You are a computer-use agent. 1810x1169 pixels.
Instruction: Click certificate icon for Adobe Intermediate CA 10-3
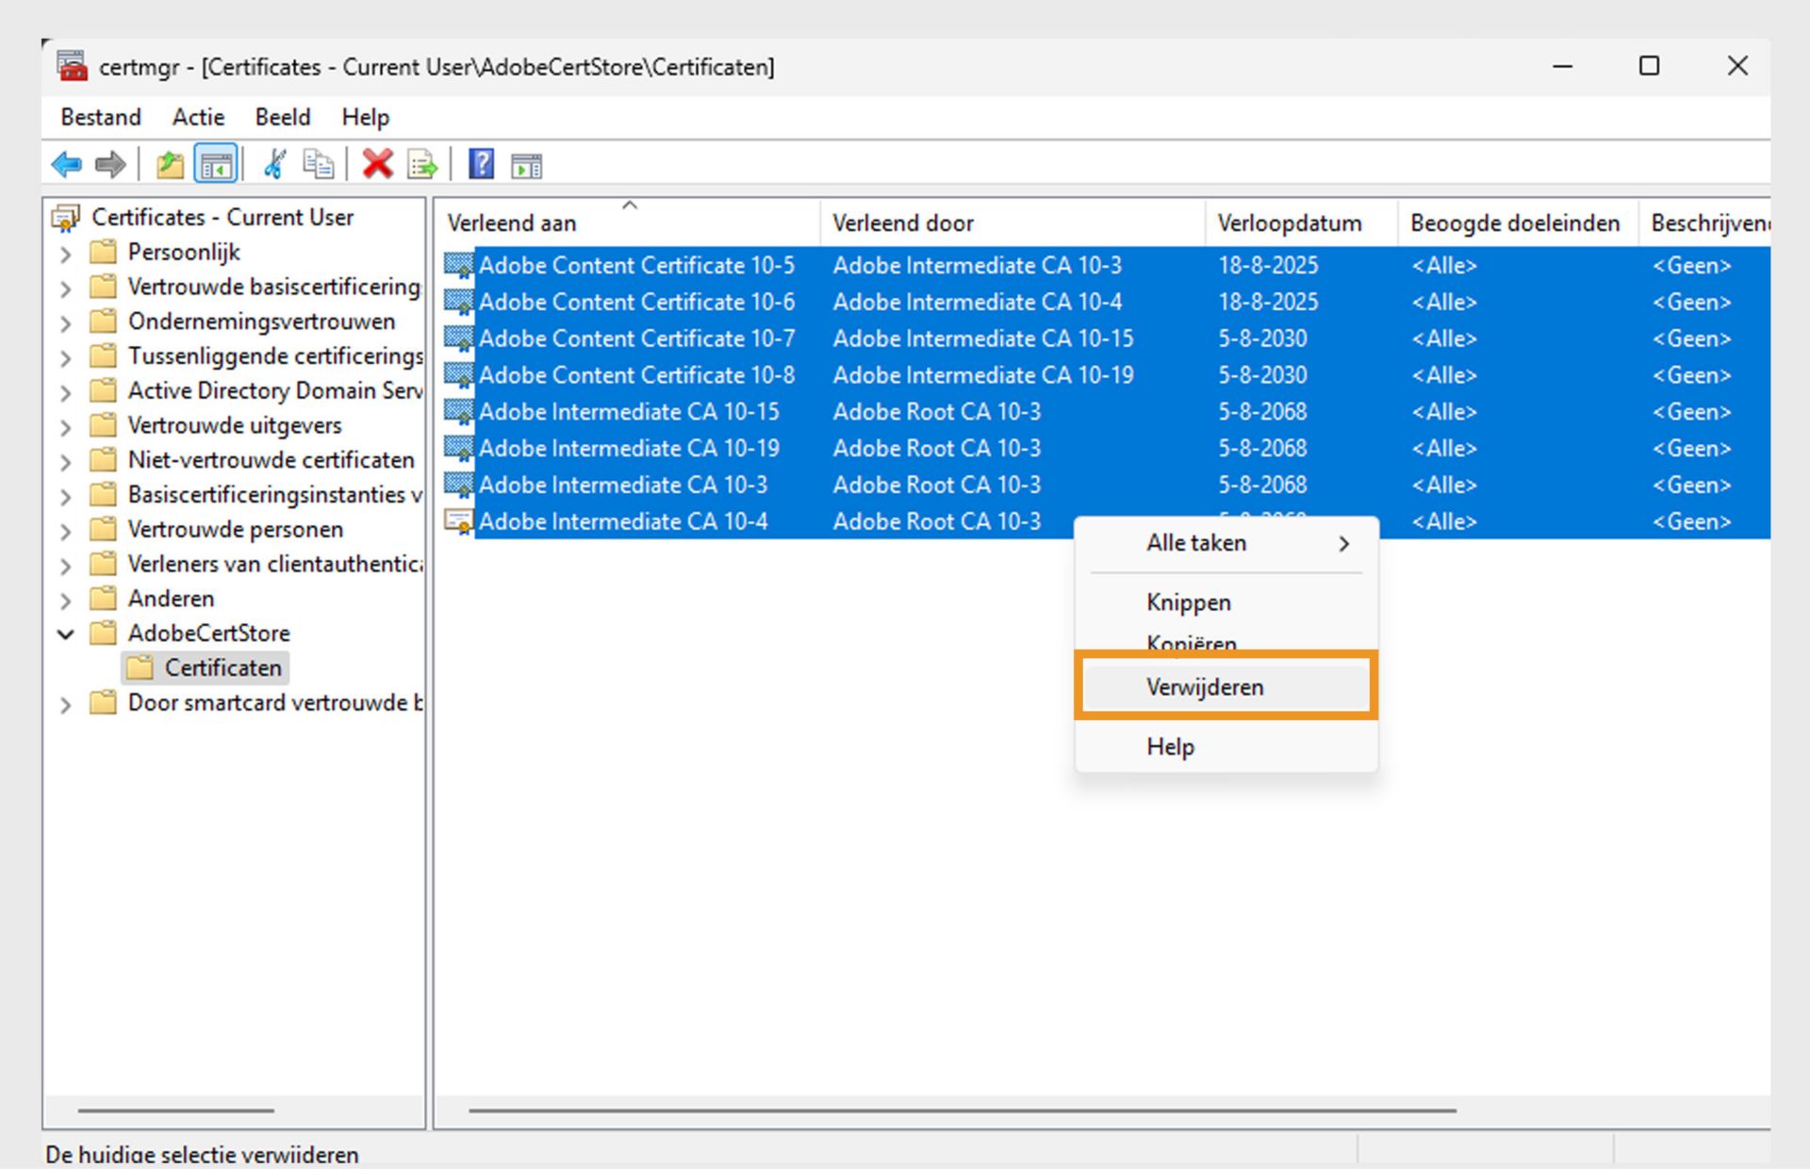(x=459, y=486)
